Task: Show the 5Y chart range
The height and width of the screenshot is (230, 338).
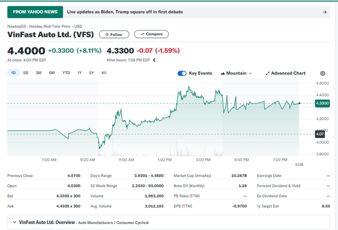Action: pos(91,73)
